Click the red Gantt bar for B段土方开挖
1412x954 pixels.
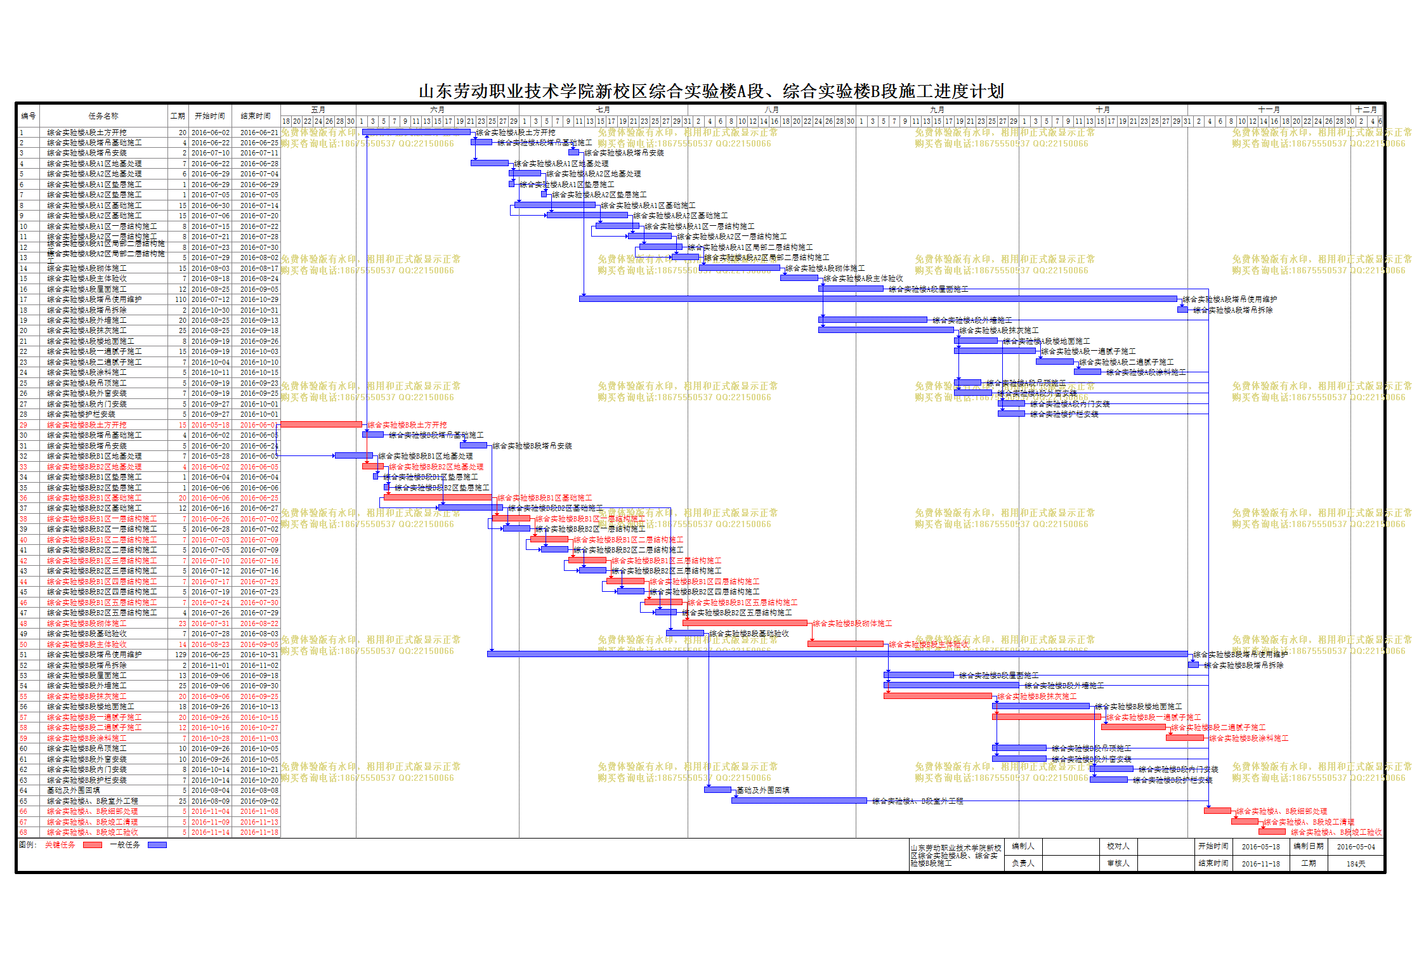(321, 424)
